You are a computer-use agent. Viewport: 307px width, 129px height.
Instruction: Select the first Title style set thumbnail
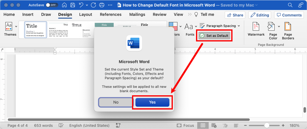(x=36, y=30)
